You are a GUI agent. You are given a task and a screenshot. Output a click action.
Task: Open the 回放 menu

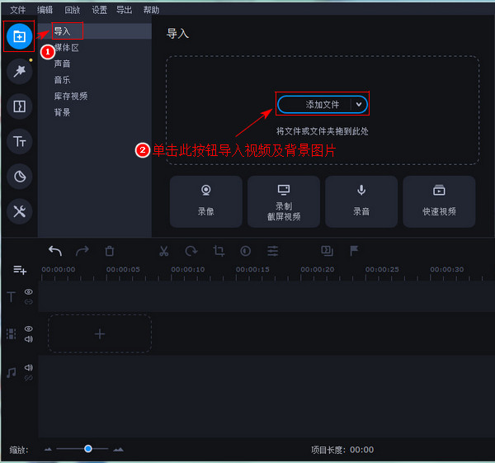pyautogui.click(x=73, y=10)
